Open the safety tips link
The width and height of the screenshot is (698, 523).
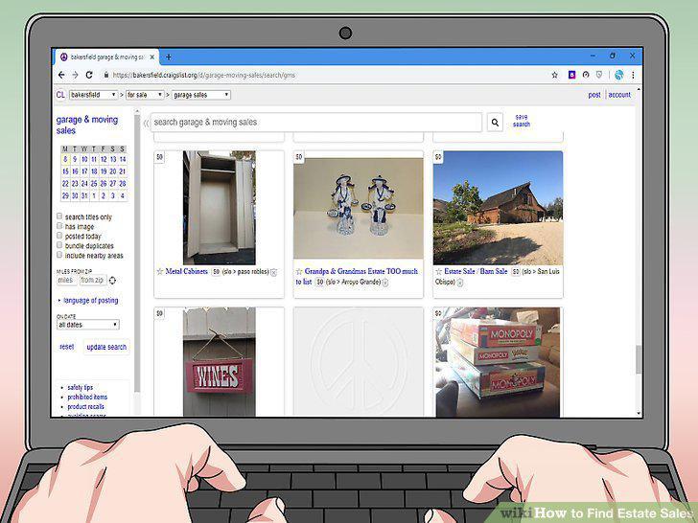[x=81, y=387]
